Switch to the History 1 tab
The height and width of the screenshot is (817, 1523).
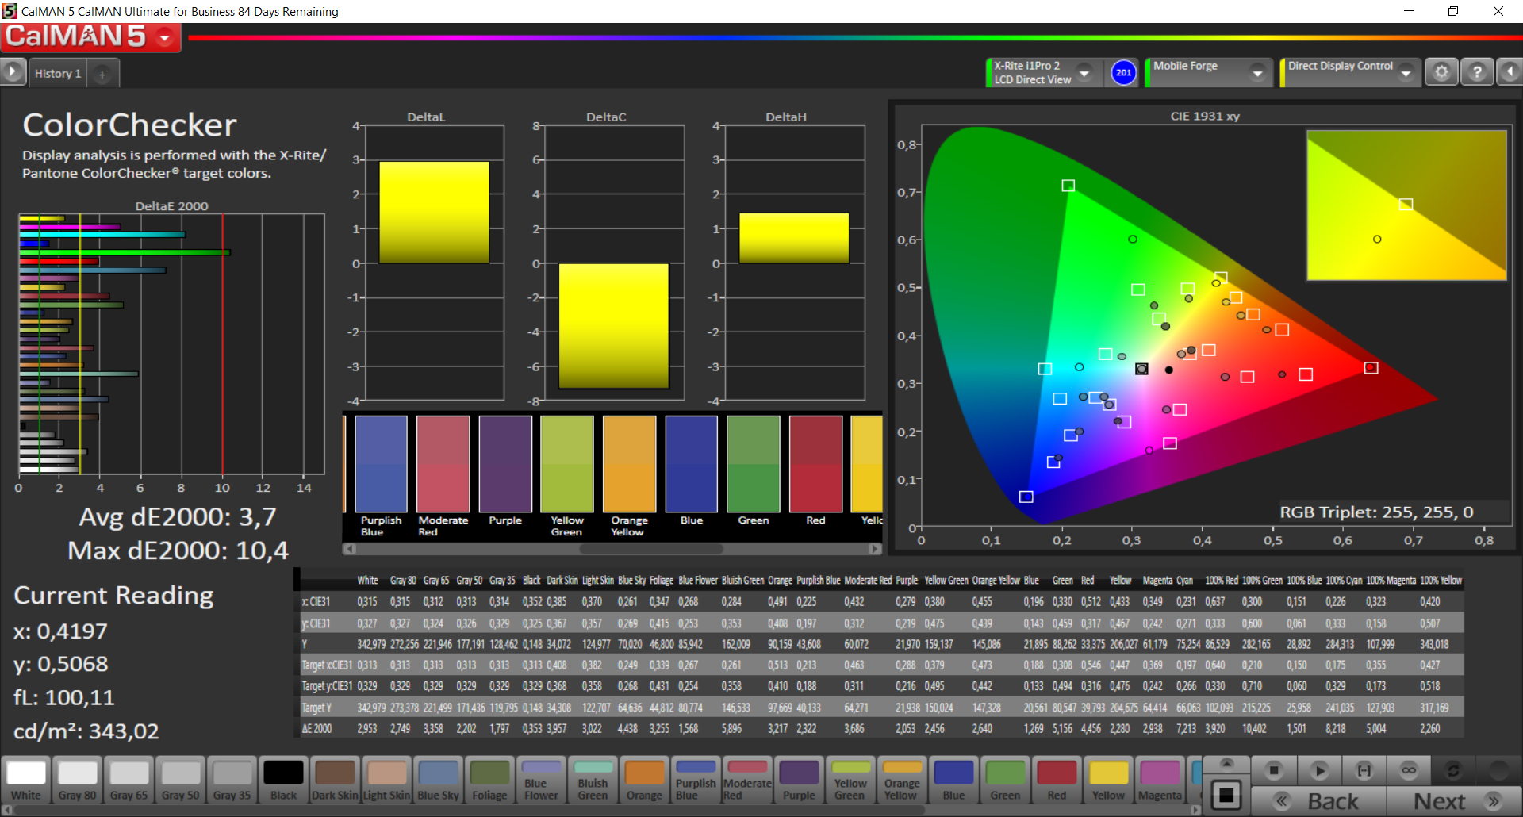(57, 73)
